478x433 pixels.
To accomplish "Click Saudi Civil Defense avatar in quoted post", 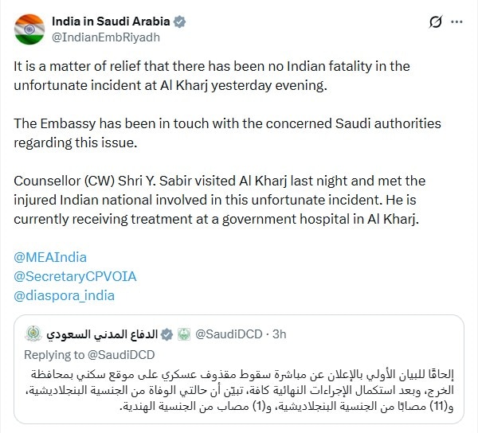I will 33,333.
